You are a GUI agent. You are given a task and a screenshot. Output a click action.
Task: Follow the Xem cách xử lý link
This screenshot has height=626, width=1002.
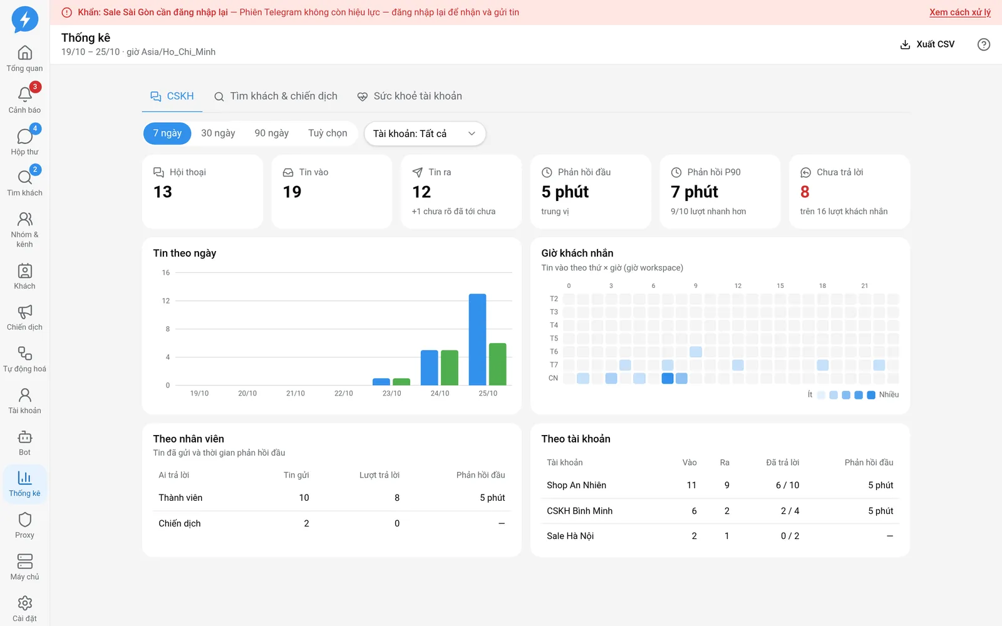tap(960, 13)
